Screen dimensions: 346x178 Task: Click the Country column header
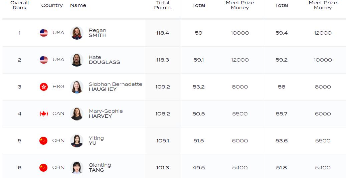pyautogui.click(x=52, y=6)
